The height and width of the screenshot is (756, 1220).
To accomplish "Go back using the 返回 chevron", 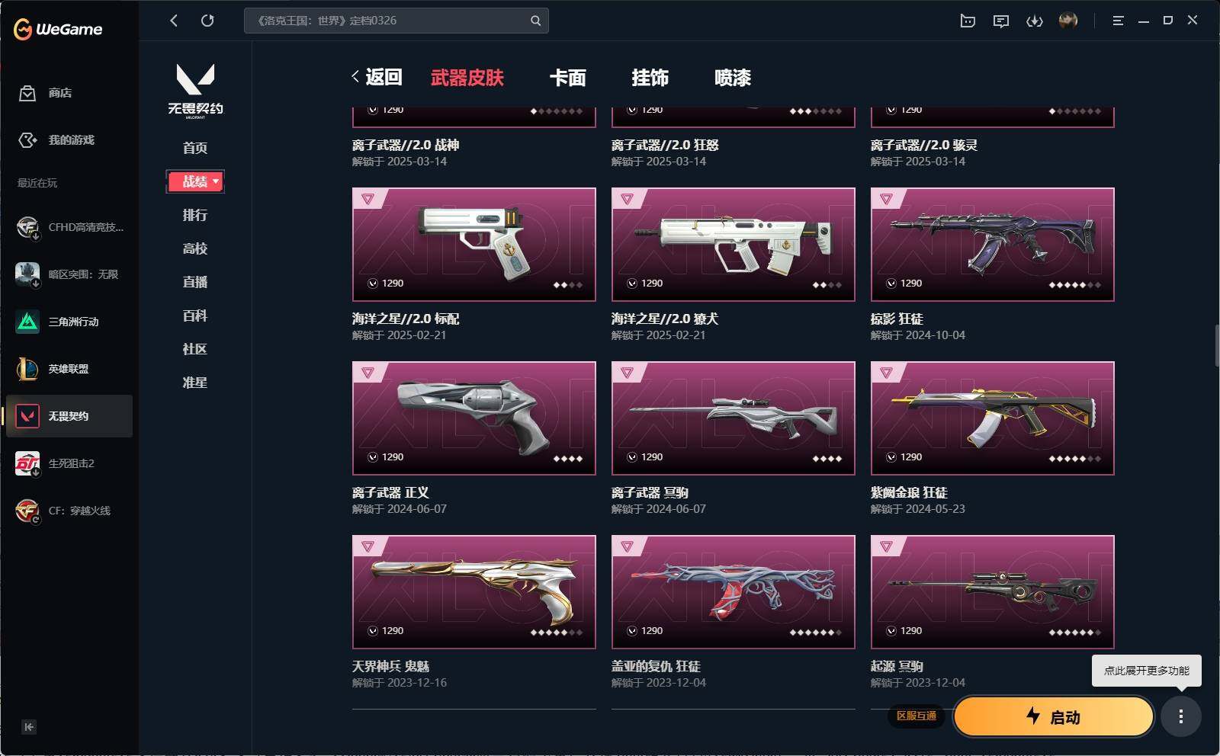I will [x=377, y=77].
